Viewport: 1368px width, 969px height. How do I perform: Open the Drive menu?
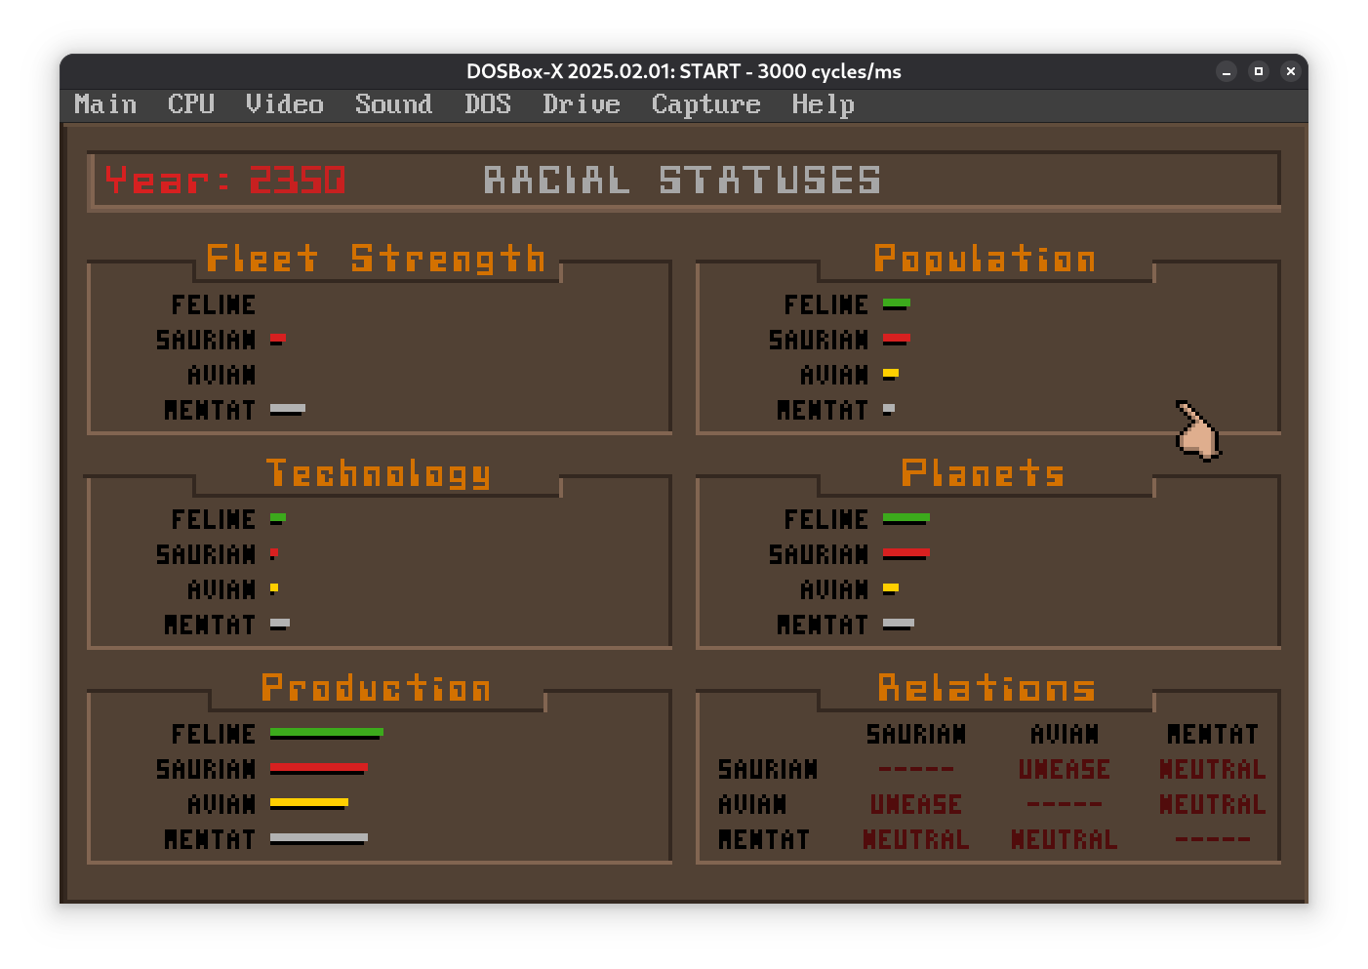click(581, 104)
